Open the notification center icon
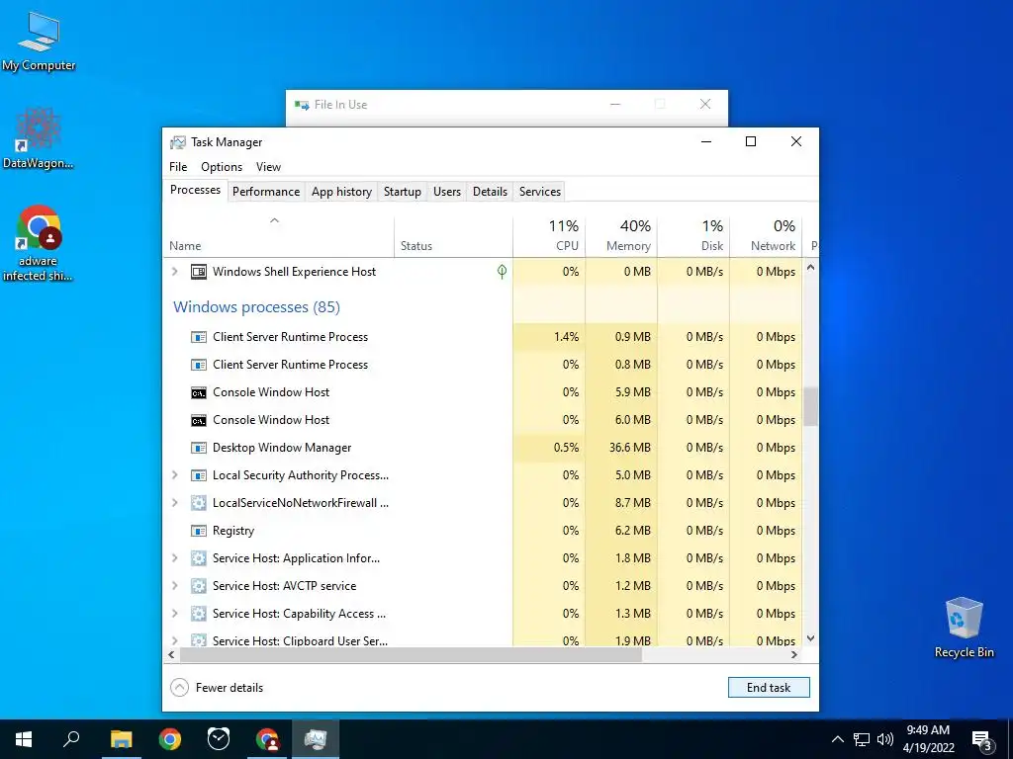Viewport: 1013px width, 759px height. coord(981,740)
